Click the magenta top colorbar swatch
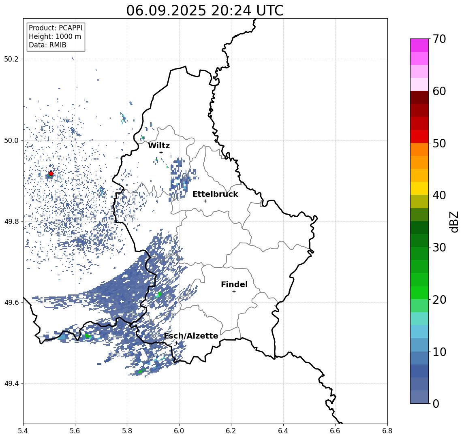The width and height of the screenshot is (464, 439). point(419,45)
